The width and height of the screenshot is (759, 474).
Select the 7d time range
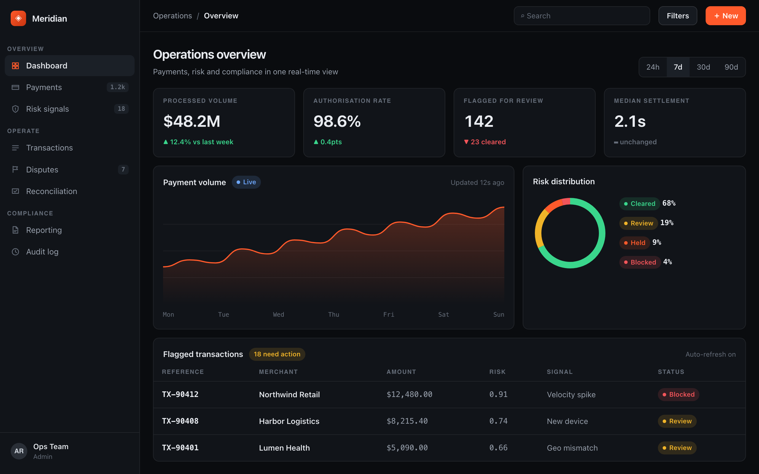(678, 67)
